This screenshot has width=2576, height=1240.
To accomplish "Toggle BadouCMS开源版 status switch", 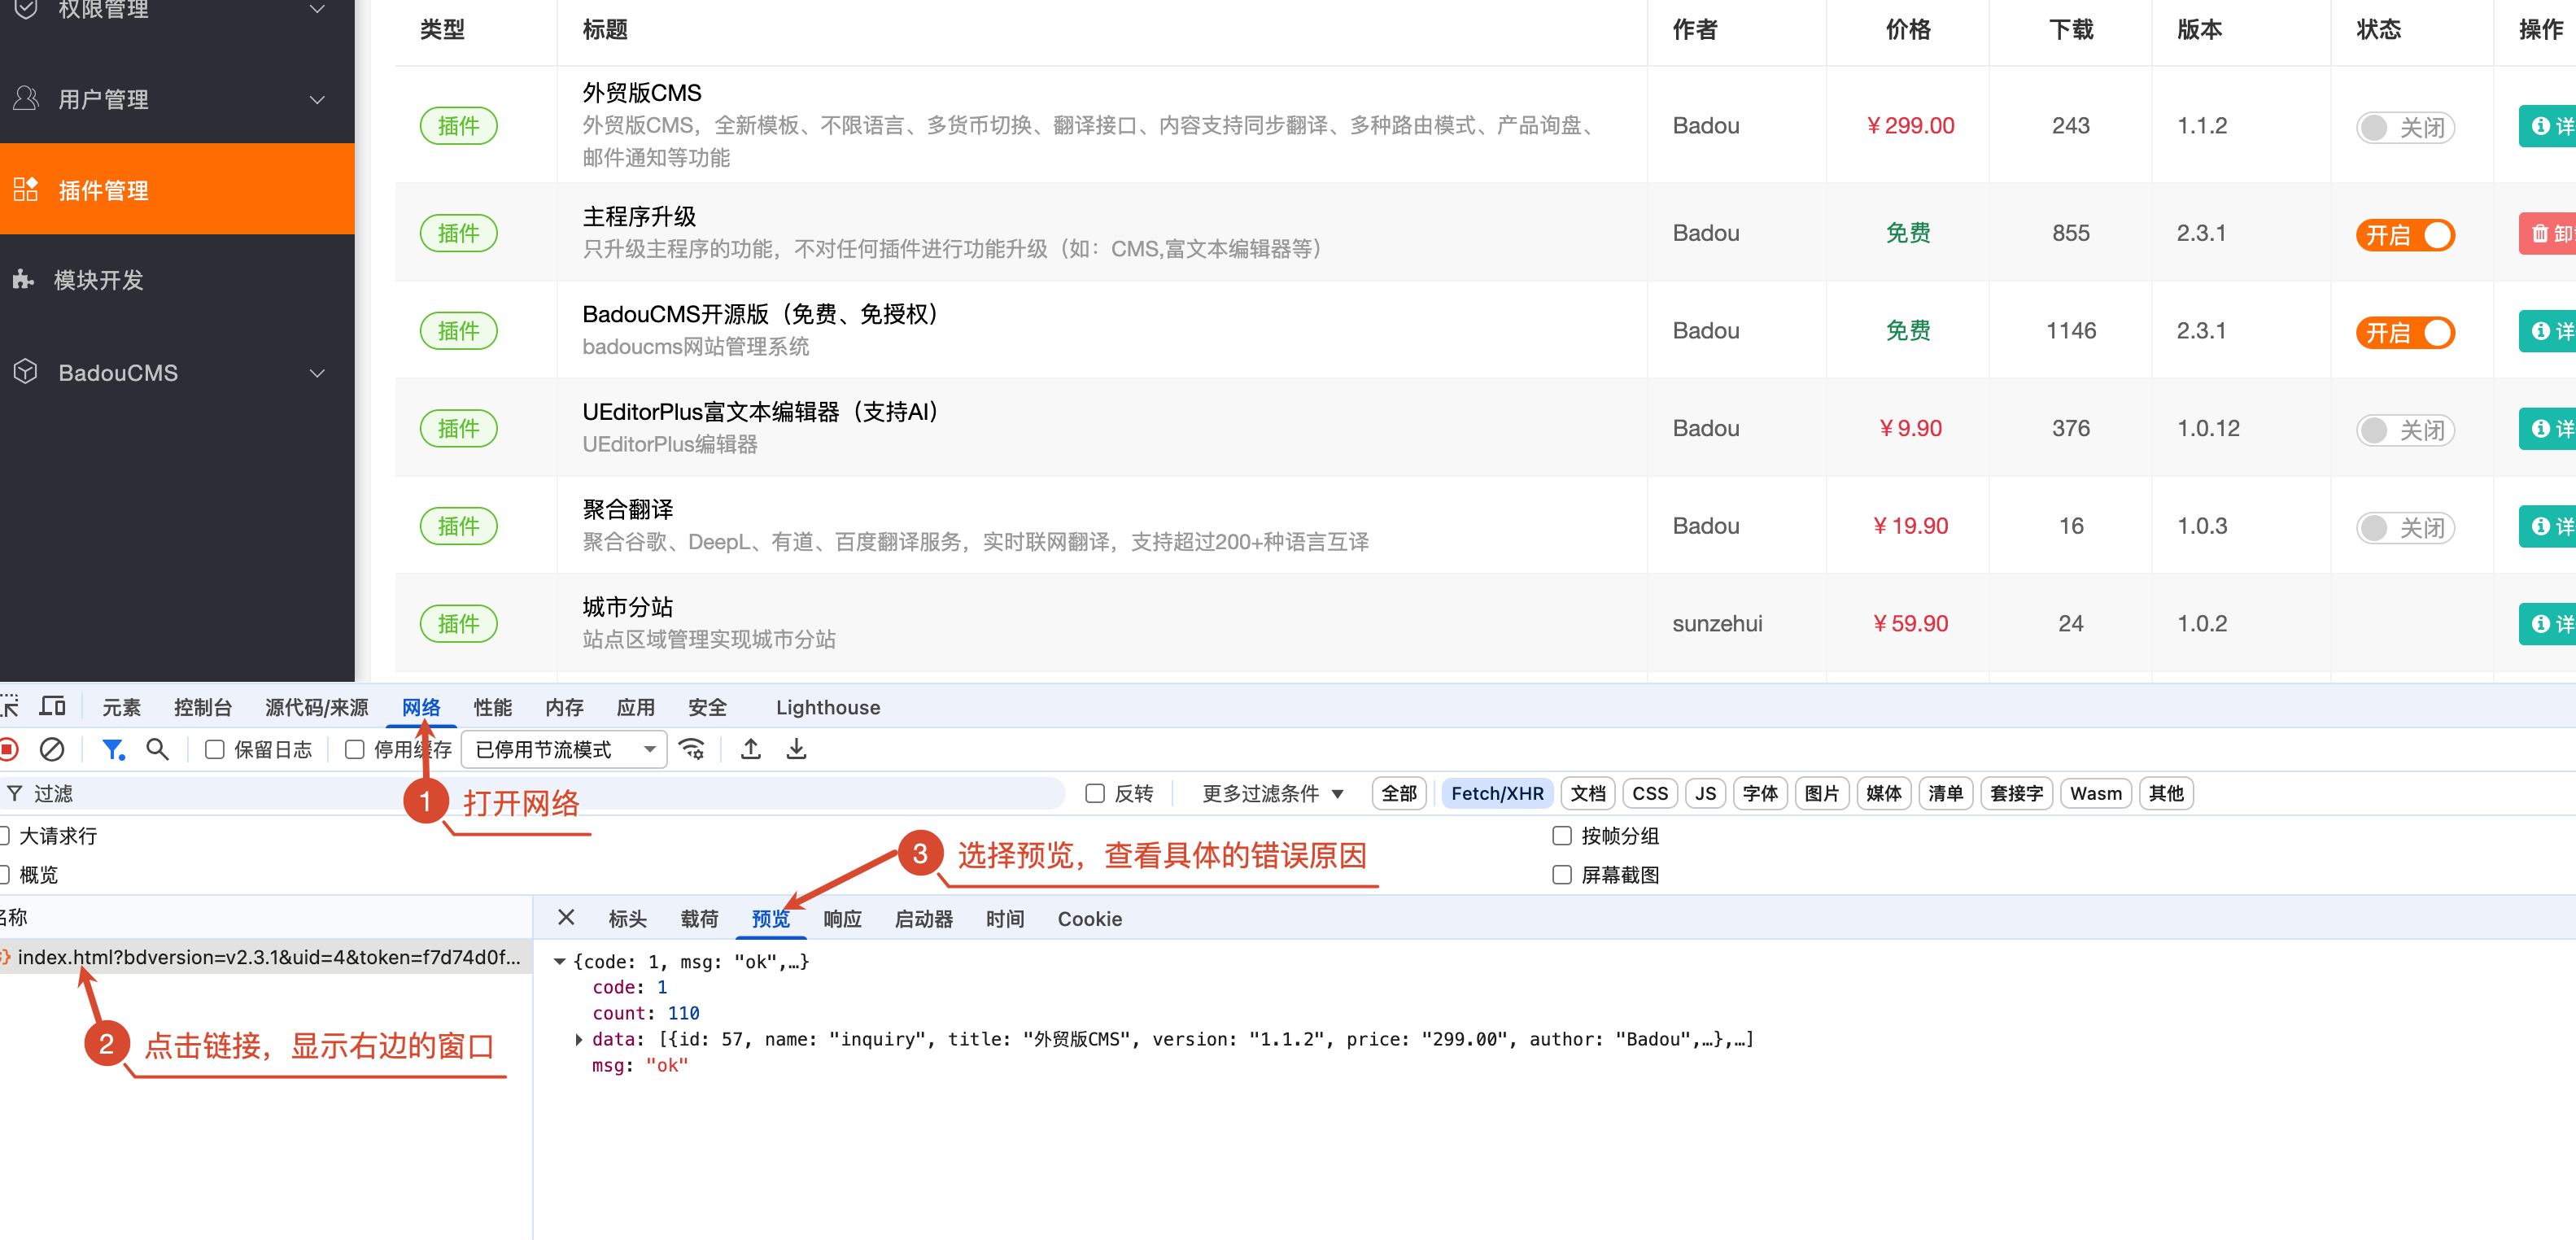I will (2405, 332).
